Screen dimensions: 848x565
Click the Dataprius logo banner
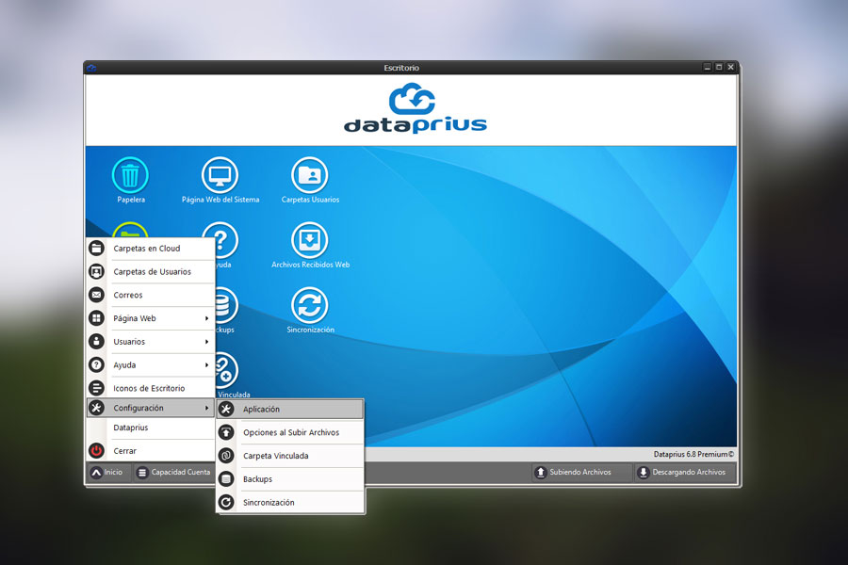pyautogui.click(x=415, y=108)
